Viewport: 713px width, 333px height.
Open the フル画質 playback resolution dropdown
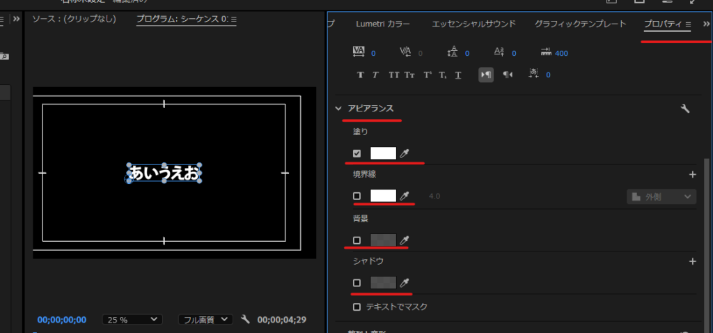[x=205, y=320]
